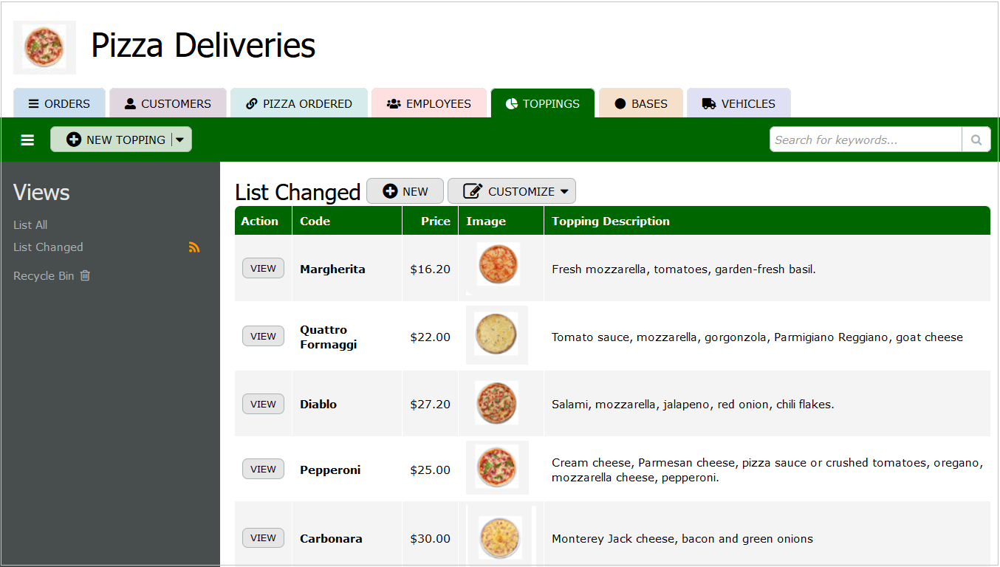
Task: Click the New button beside List Changed
Action: coord(405,191)
